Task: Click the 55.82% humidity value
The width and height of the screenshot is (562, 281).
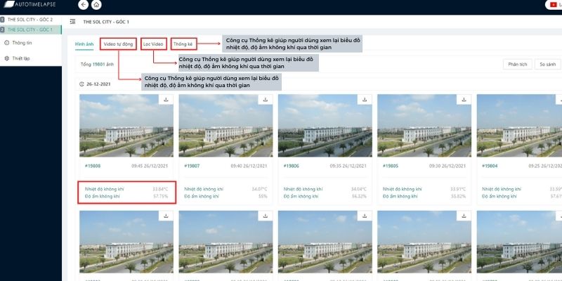Action: [459, 197]
